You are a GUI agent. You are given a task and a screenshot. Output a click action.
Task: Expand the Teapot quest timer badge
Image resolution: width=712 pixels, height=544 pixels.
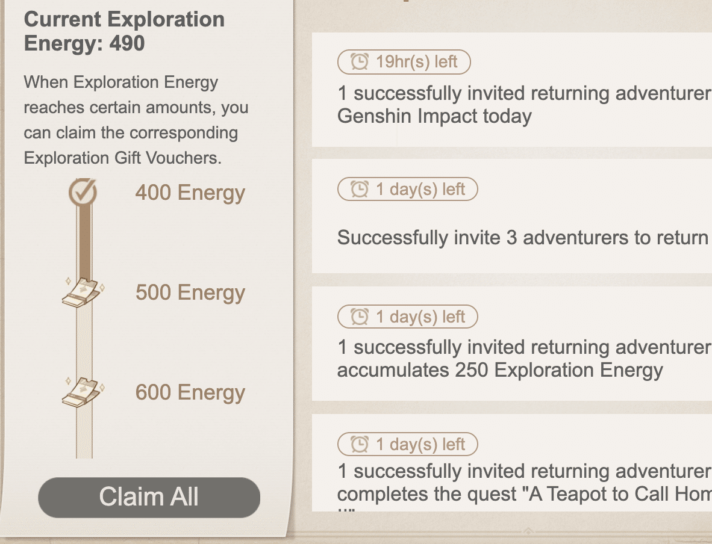pos(407,444)
